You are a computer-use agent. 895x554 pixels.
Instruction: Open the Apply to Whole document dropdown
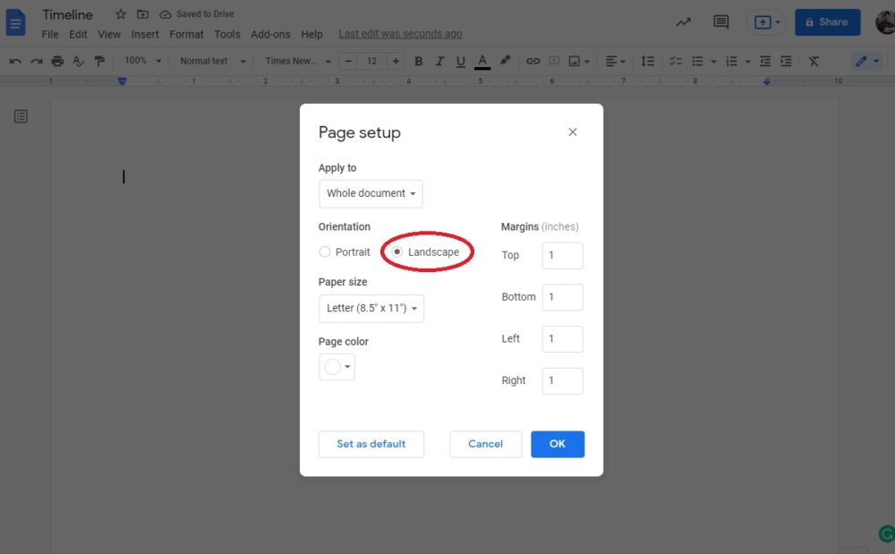click(370, 193)
